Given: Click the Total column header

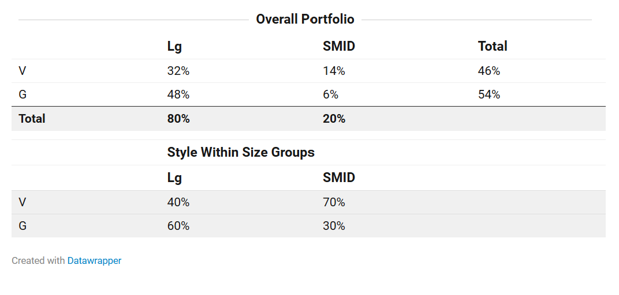Looking at the screenshot, I should pyautogui.click(x=493, y=46).
